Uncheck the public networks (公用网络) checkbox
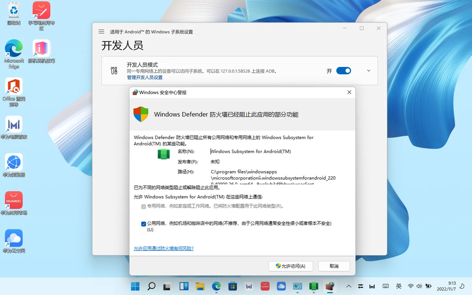This screenshot has height=295, width=472. click(x=144, y=224)
